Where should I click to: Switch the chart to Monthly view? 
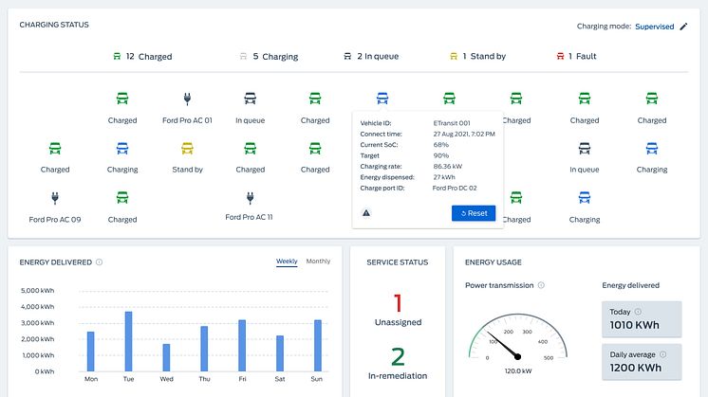click(318, 262)
